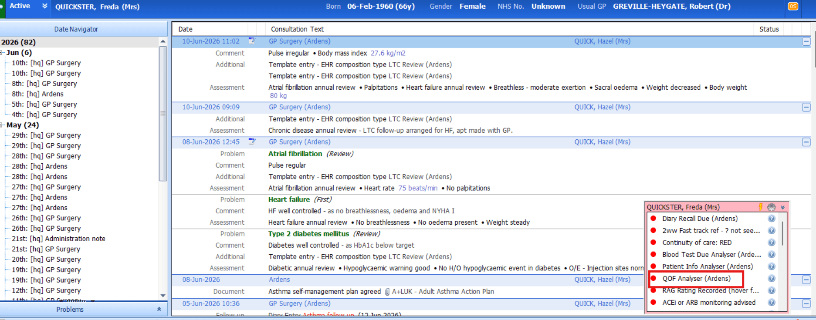Click the red dot beside Diary Recall Due
Screen dimensions: 816x320
(653, 218)
